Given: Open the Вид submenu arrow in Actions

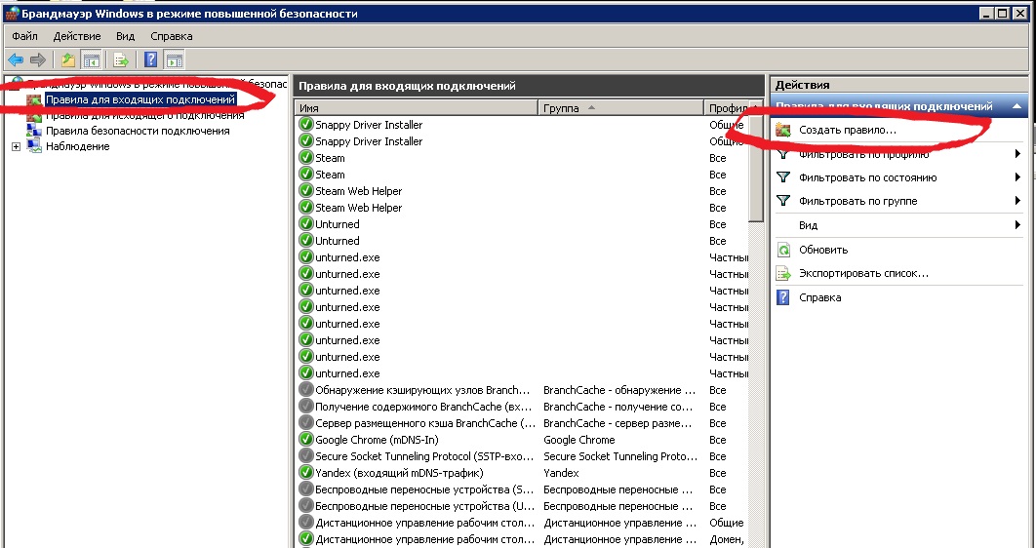Looking at the screenshot, I should [1017, 225].
